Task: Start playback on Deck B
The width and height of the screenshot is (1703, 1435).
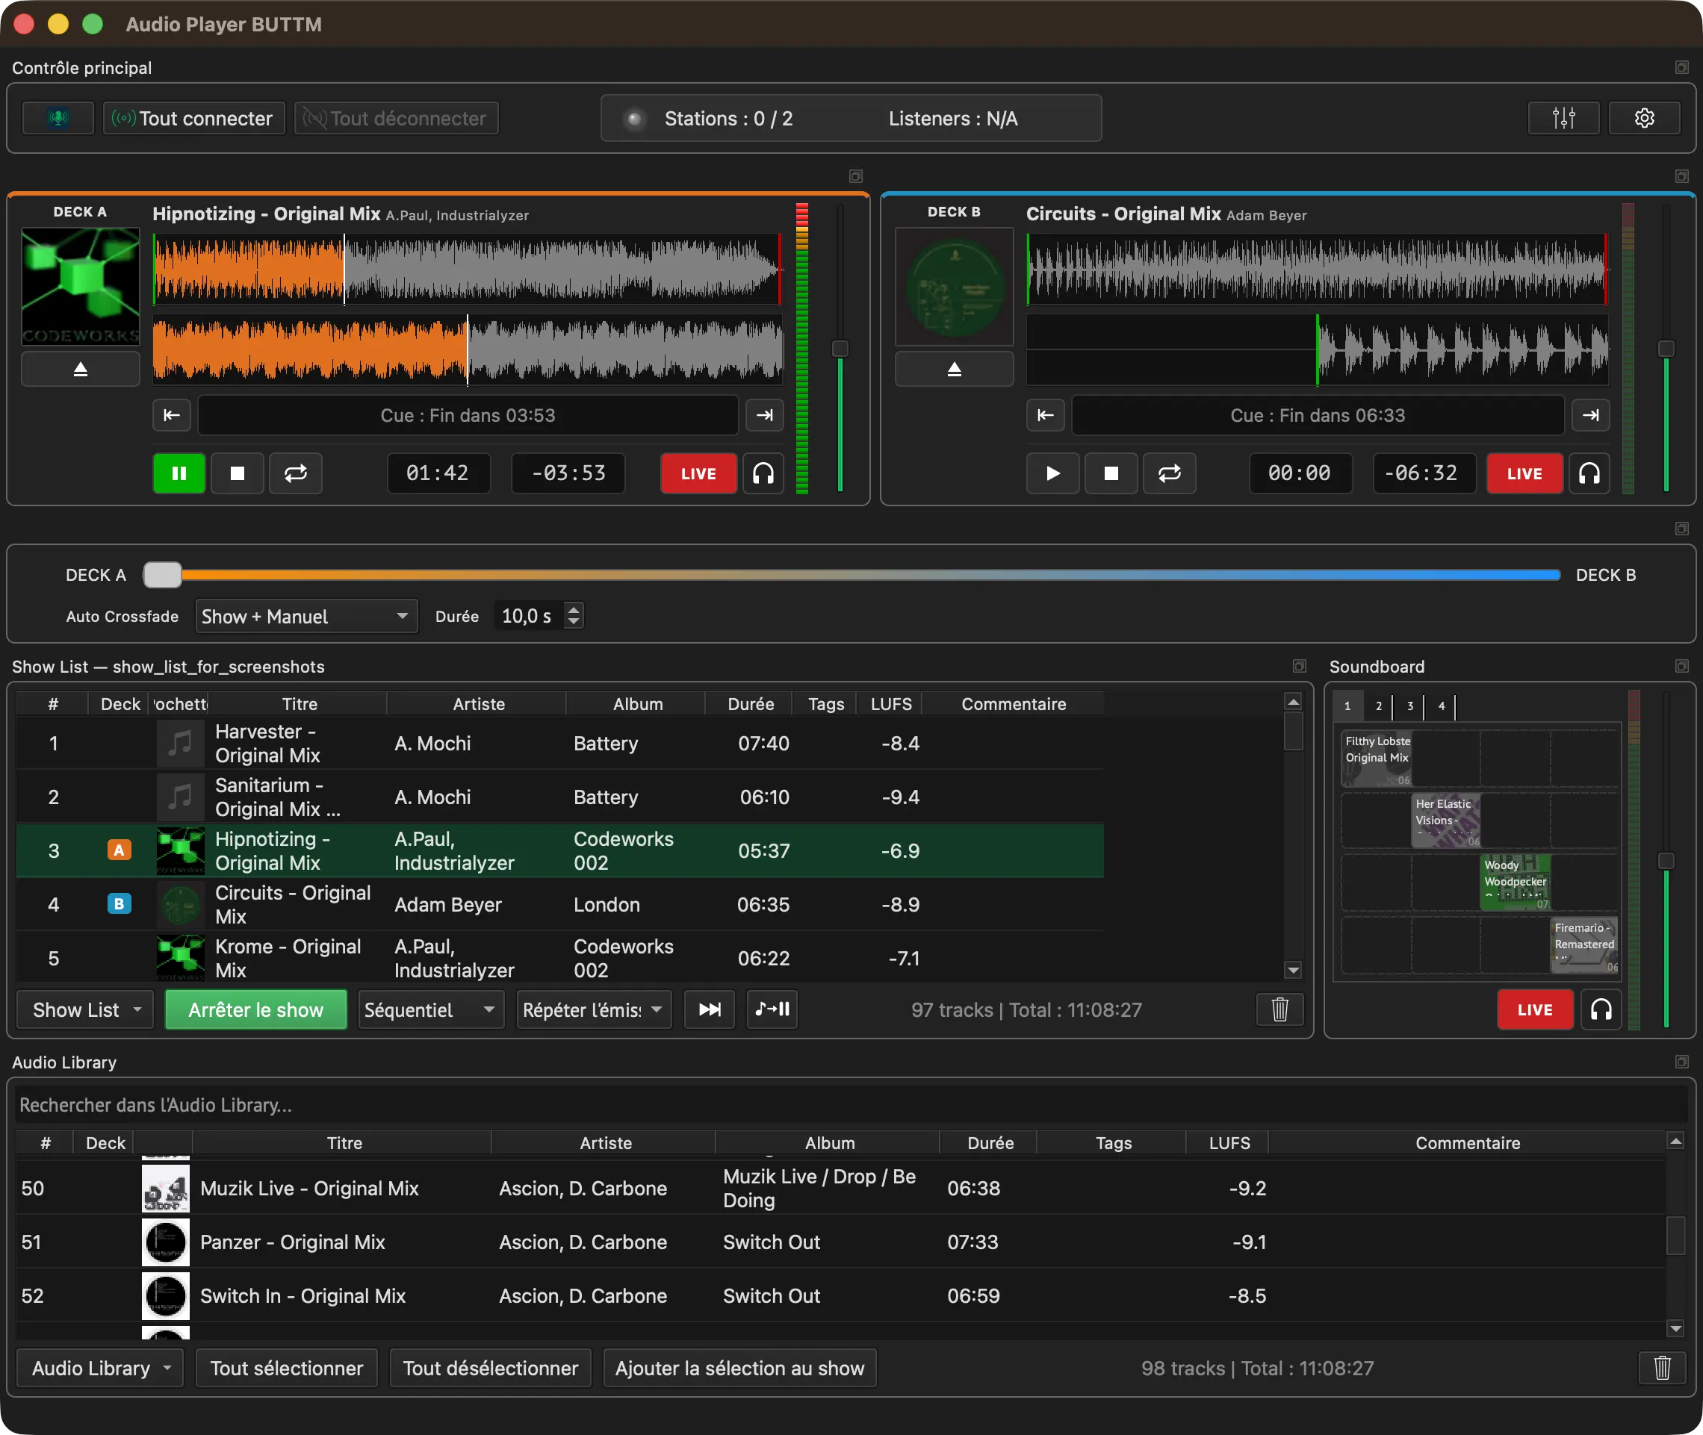Action: tap(1052, 473)
